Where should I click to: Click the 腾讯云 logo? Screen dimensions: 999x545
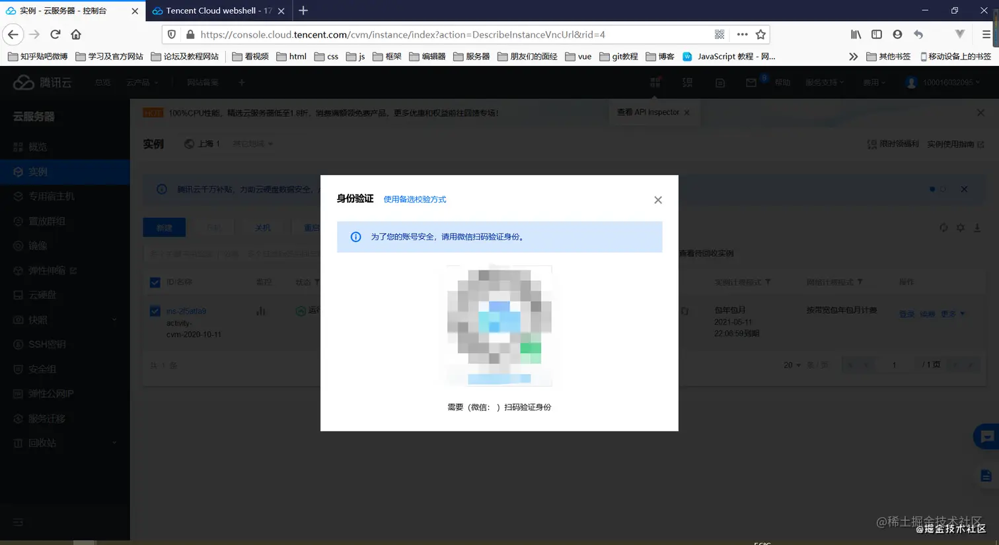(x=42, y=82)
